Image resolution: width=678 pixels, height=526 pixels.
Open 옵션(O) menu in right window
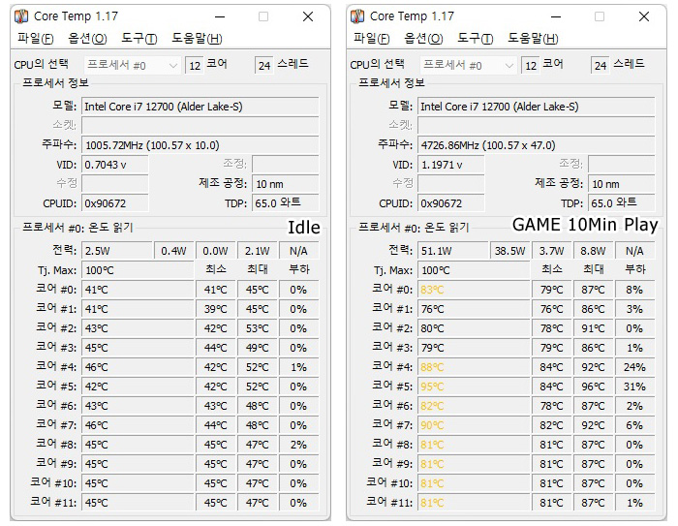click(423, 39)
